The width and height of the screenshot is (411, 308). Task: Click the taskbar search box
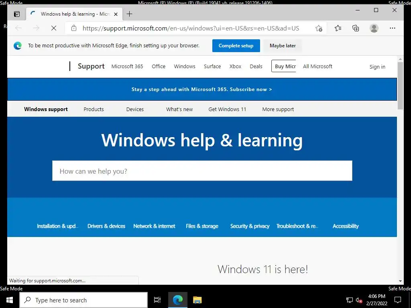83,300
